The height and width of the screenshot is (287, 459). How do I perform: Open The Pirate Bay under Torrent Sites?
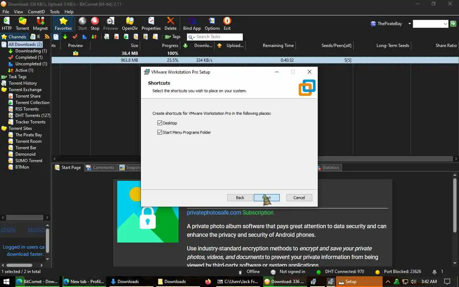(29, 135)
